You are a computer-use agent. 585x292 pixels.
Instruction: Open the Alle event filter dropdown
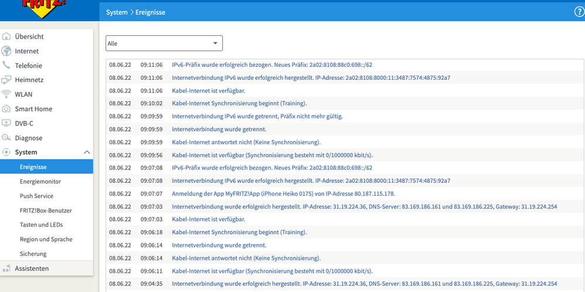point(164,43)
